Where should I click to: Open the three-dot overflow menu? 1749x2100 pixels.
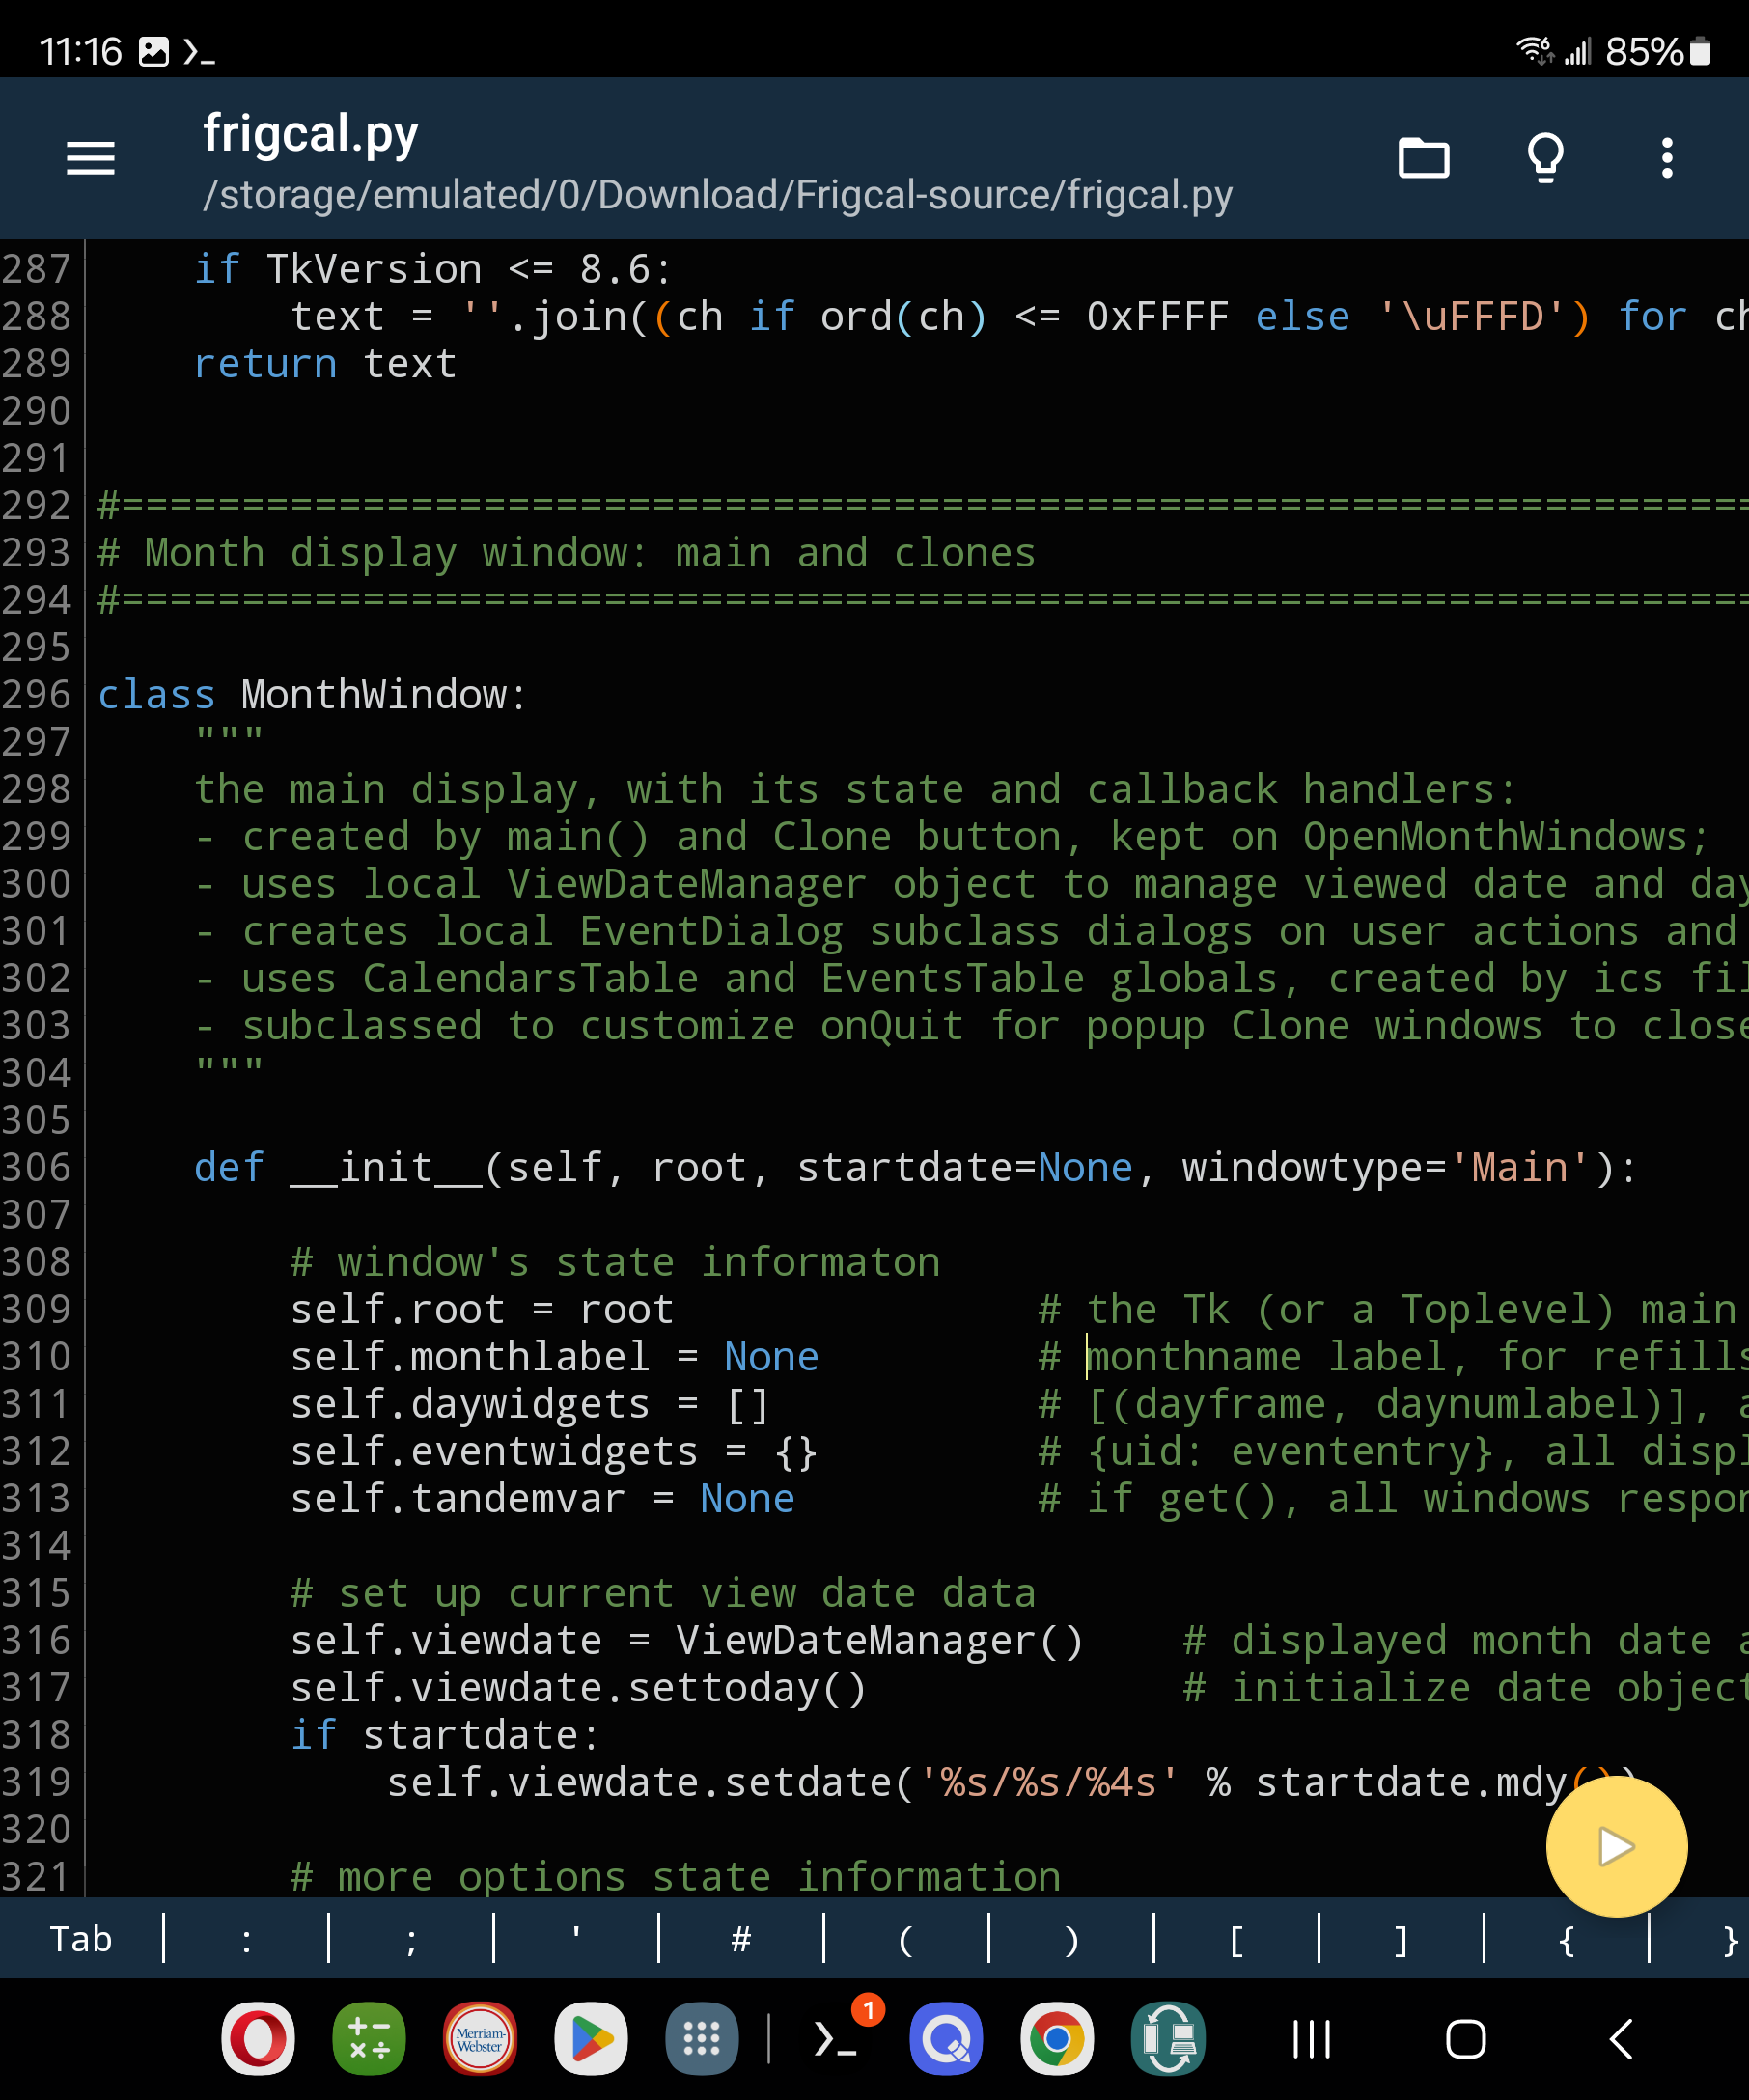1666,158
